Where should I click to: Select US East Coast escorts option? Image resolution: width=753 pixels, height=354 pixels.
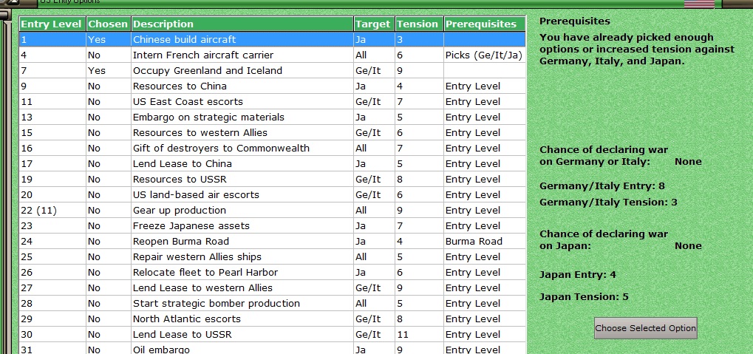[x=272, y=102]
